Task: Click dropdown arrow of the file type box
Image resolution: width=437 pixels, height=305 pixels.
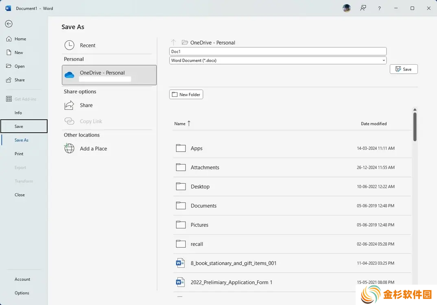Action: pos(384,61)
